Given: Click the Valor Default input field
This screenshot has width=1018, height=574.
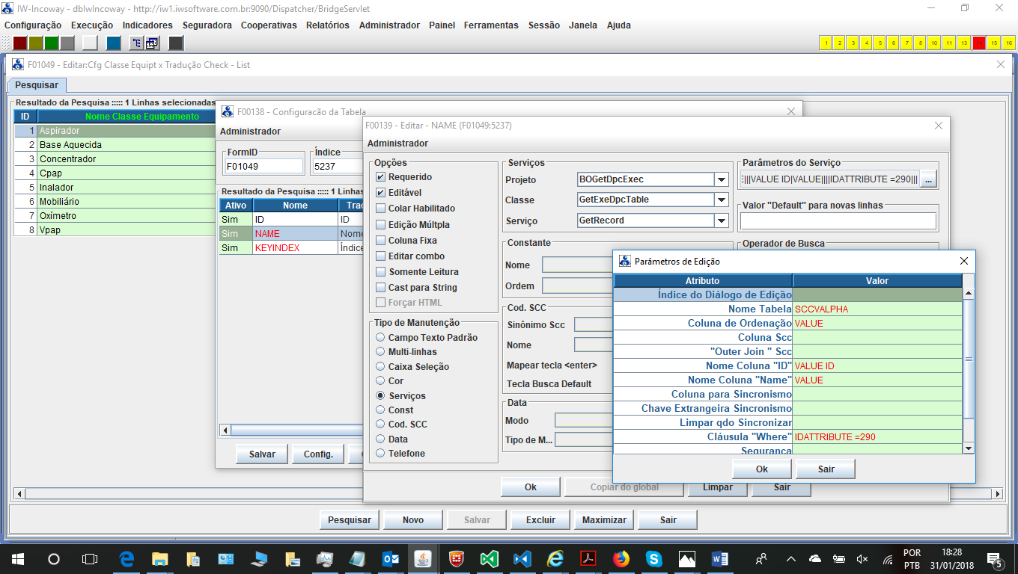Looking at the screenshot, I should point(838,221).
